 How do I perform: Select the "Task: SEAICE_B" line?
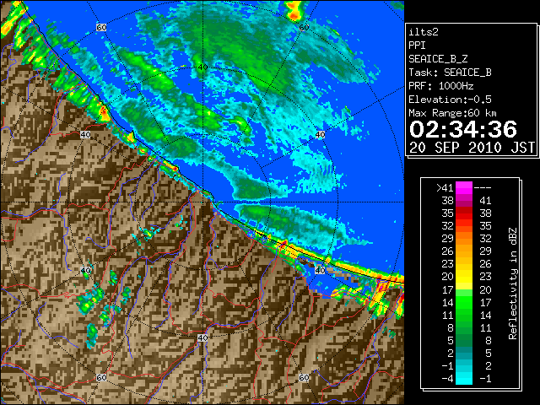click(x=450, y=73)
